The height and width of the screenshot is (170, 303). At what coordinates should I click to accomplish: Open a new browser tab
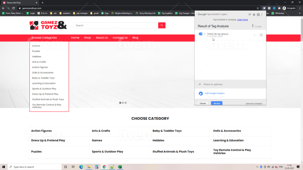pos(42,3)
